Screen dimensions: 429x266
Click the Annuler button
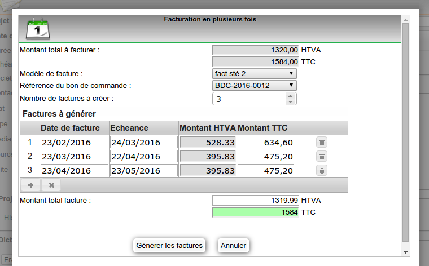click(x=233, y=246)
